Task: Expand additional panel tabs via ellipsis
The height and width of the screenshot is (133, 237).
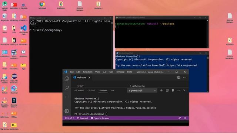Action: 113,91
